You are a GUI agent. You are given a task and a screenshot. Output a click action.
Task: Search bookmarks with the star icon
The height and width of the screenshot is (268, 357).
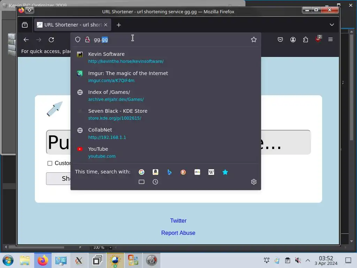pos(225,172)
